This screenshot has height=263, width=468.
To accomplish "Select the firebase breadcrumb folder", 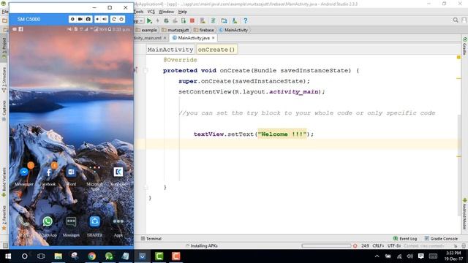I will 203,30.
